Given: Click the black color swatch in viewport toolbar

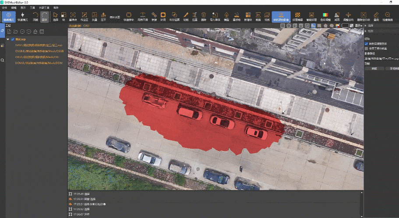Looking at the screenshot, I should [345, 25].
